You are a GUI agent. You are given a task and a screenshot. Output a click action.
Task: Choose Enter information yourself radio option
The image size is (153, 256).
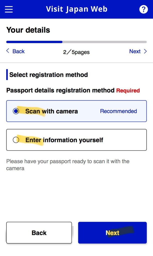(16, 140)
